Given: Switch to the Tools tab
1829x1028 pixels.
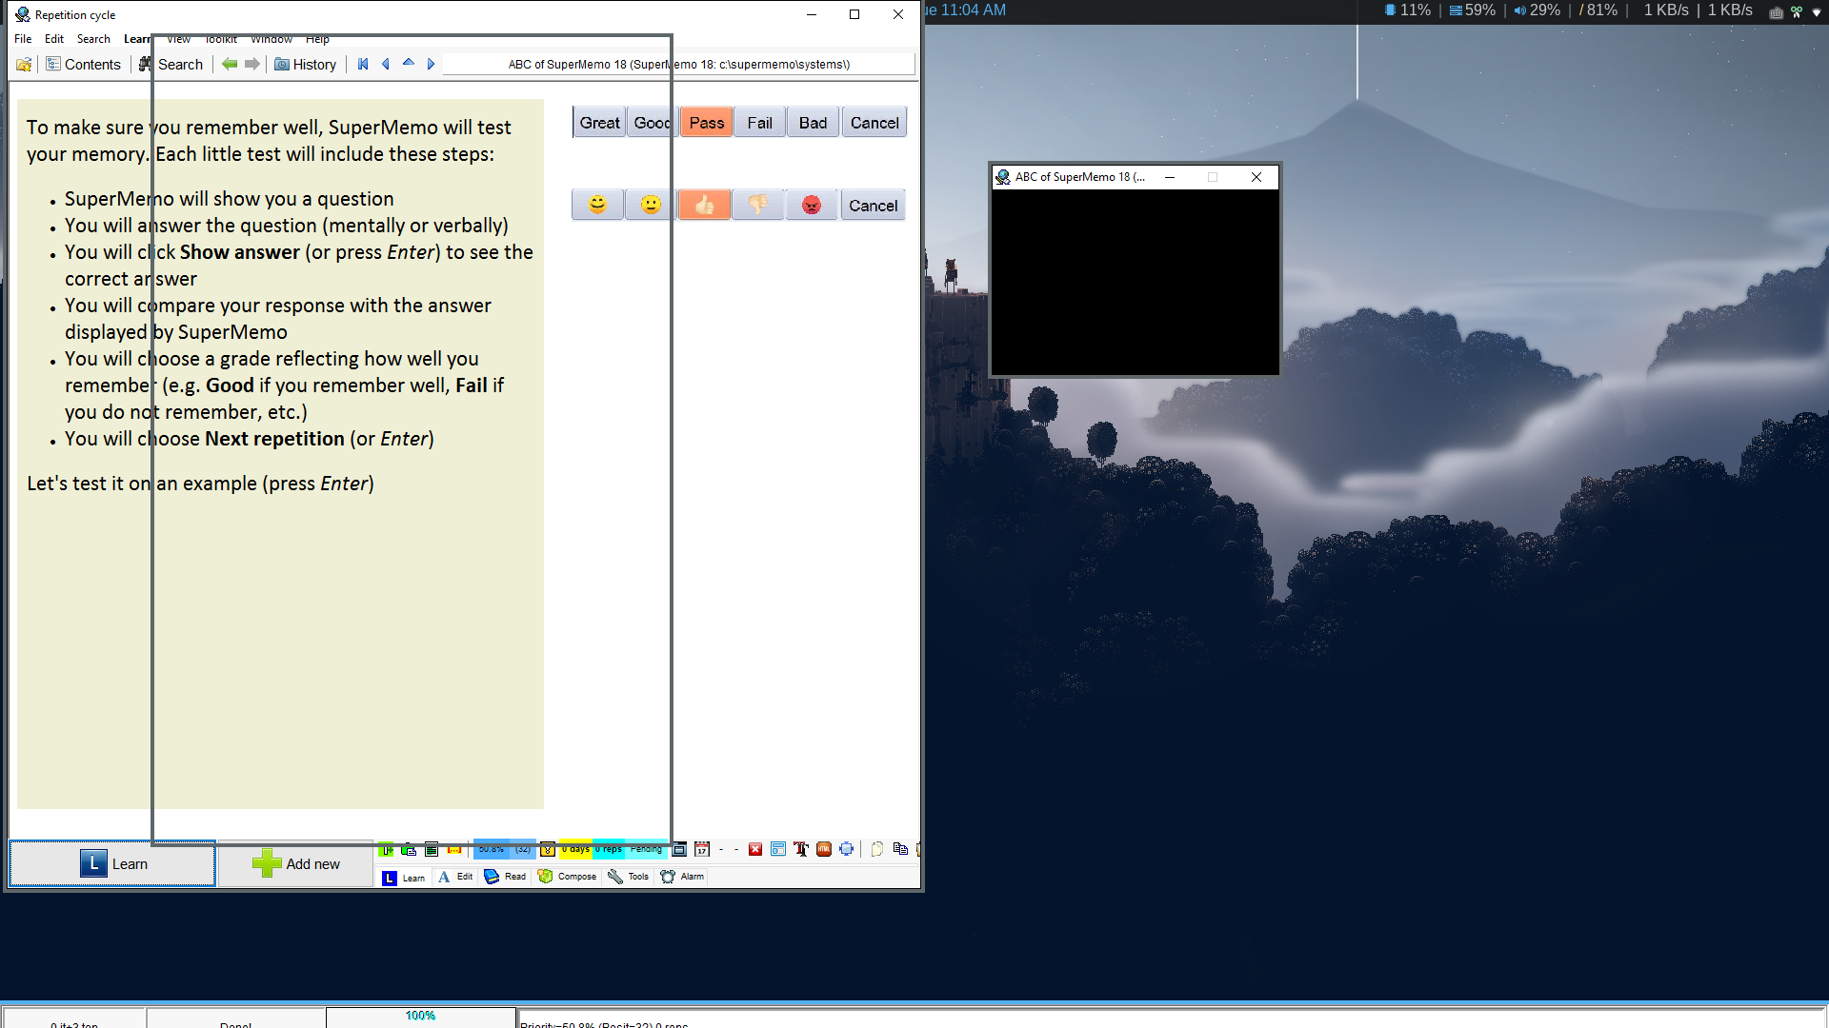Looking at the screenshot, I should tap(629, 877).
